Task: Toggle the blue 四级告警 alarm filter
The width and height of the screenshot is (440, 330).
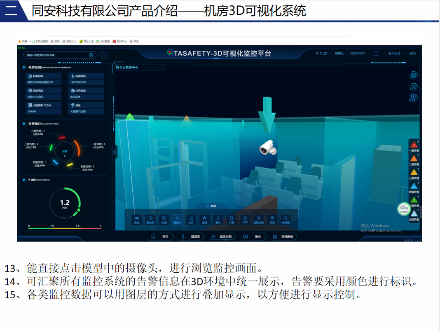Action: (414, 187)
